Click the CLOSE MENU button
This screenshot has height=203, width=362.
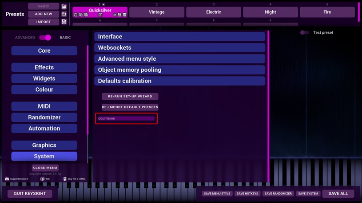coord(45,168)
